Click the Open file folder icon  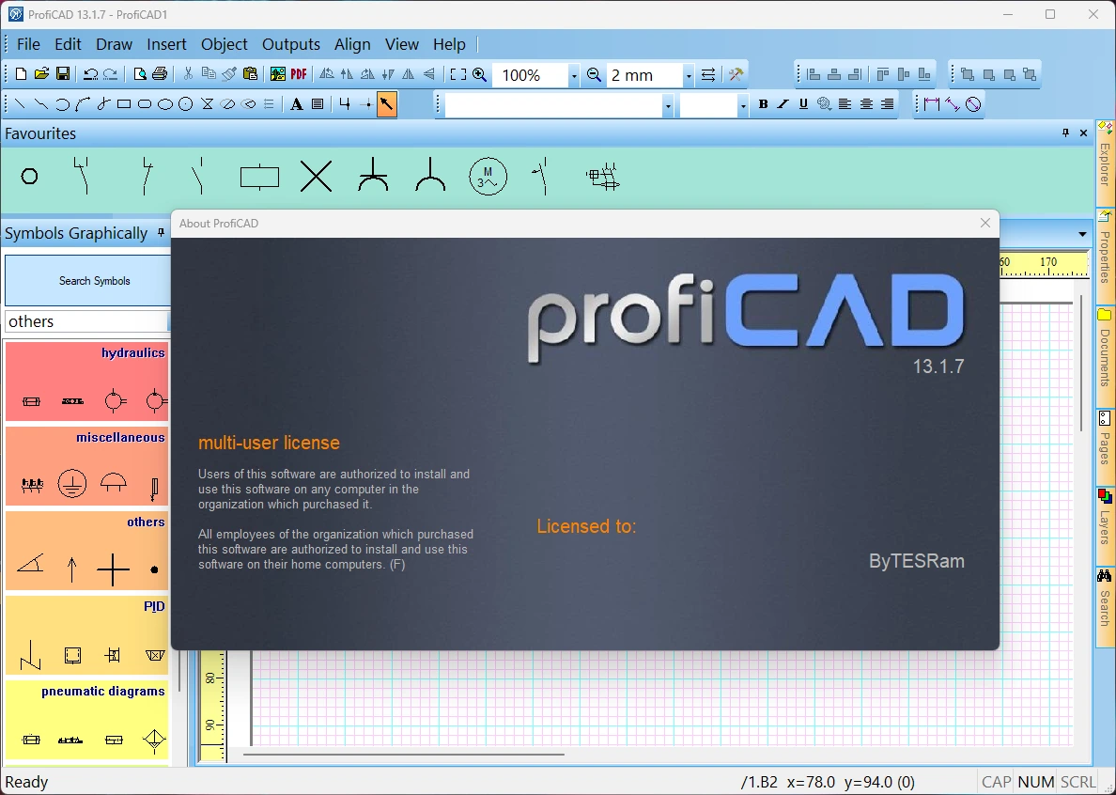tap(41, 74)
